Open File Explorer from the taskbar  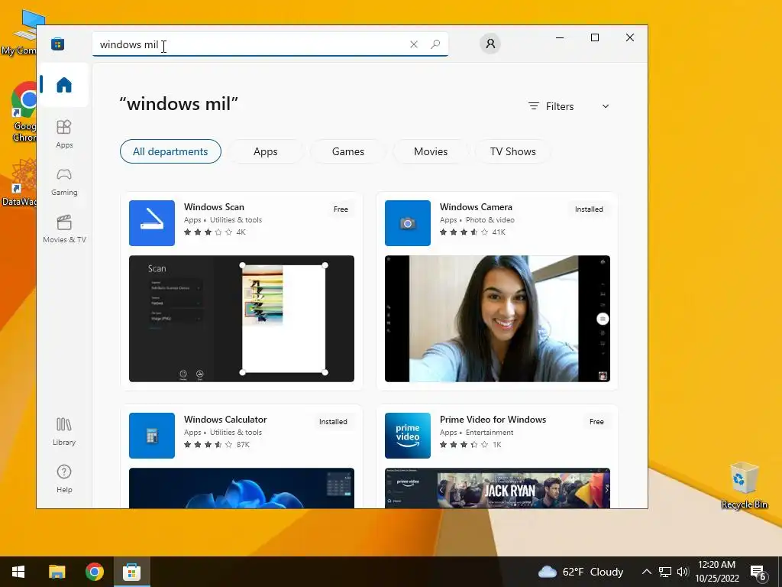coord(57,572)
